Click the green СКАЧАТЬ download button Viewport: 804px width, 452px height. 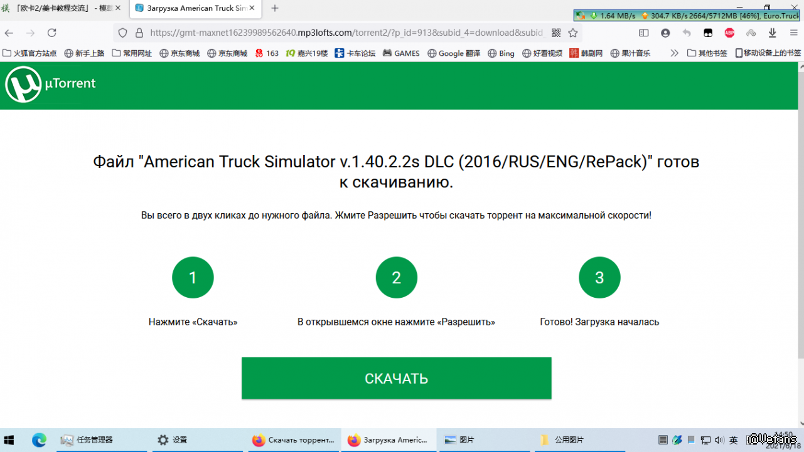pyautogui.click(x=397, y=378)
